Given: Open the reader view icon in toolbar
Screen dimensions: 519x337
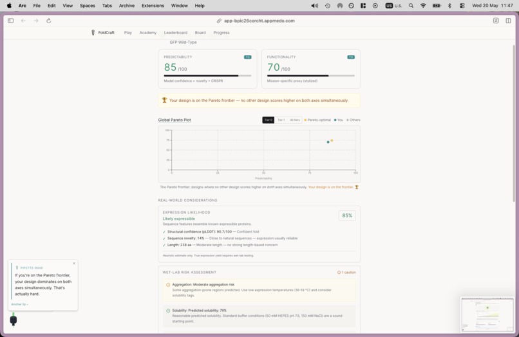Looking at the screenshot, I should click(496, 21).
